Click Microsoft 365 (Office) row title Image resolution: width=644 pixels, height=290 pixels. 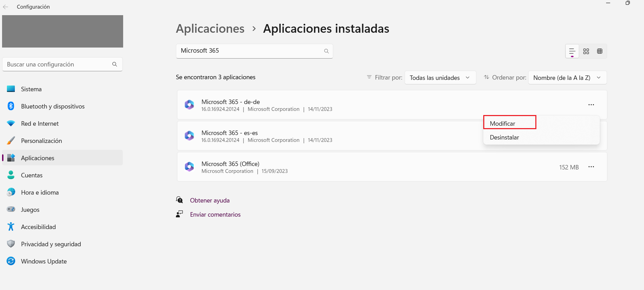230,164
